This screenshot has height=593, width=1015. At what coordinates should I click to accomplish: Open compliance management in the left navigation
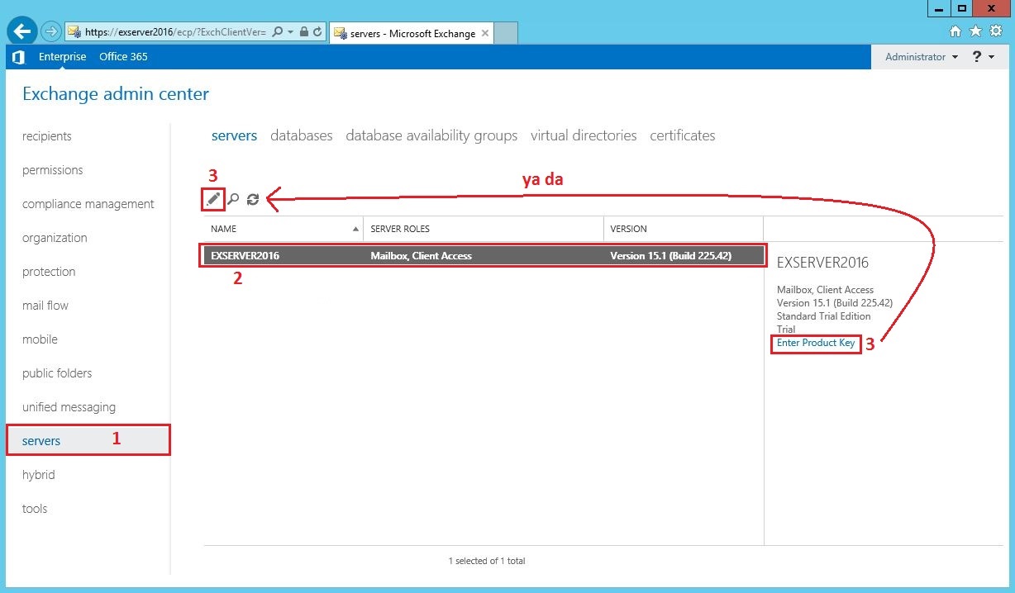pyautogui.click(x=88, y=204)
